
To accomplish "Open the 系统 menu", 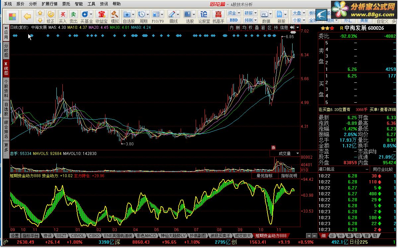I will click(x=8, y=4).
